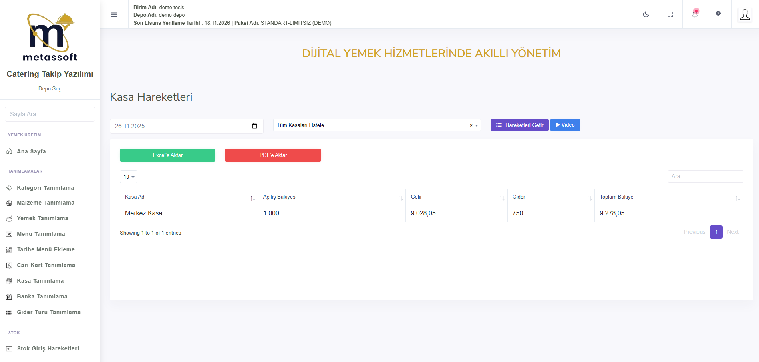Screen dimensions: 759x362
Task: Go to Ana Sayfa in the sidebar
Action: [x=31, y=151]
